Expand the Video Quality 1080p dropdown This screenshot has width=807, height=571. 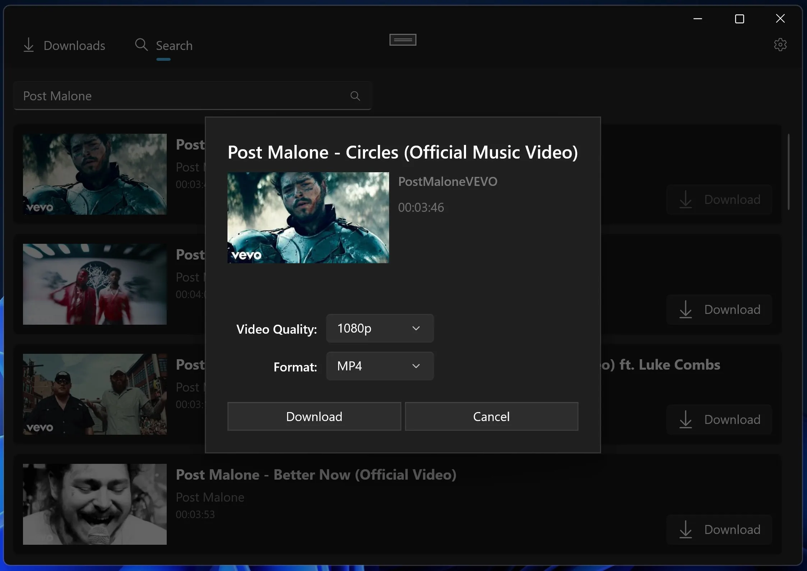(380, 328)
